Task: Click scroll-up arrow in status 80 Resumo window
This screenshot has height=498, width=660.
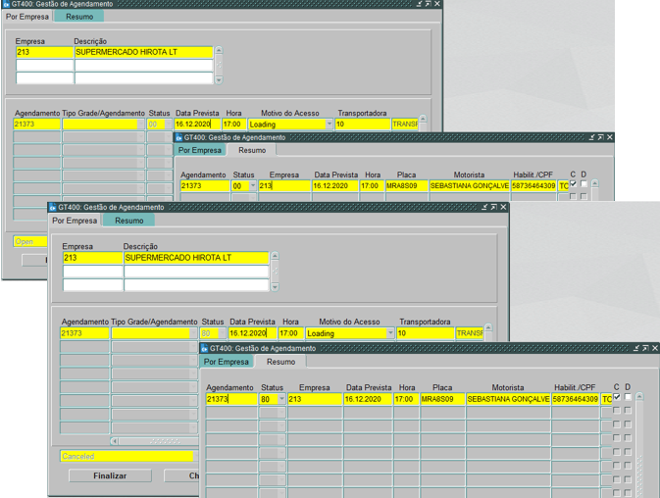Action: (639, 396)
